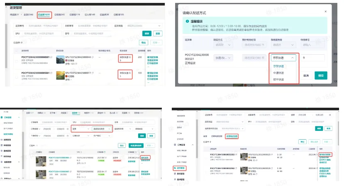
Task: Click 取消 button in delivery dialog
Action: [306, 75]
